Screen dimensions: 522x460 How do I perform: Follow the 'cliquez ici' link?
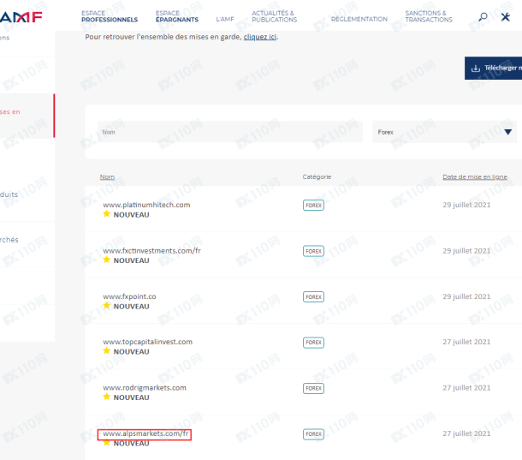click(260, 37)
